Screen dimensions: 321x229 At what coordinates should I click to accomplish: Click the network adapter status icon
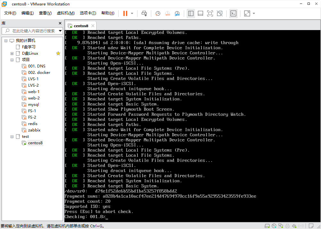pyautogui.click(x=281, y=226)
